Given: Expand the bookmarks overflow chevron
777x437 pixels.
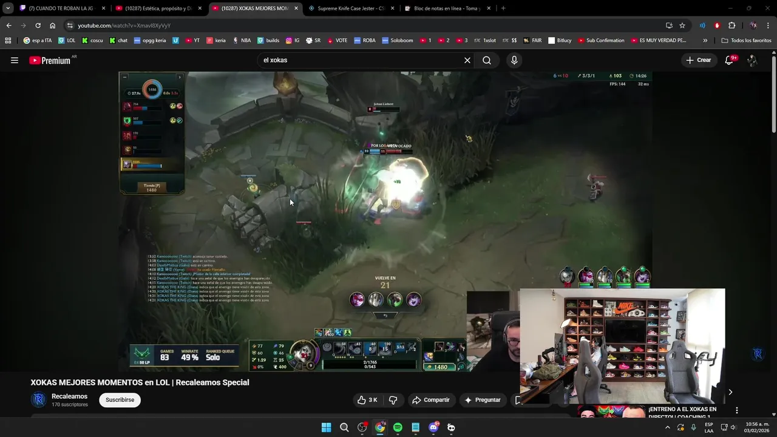Looking at the screenshot, I should (705, 41).
